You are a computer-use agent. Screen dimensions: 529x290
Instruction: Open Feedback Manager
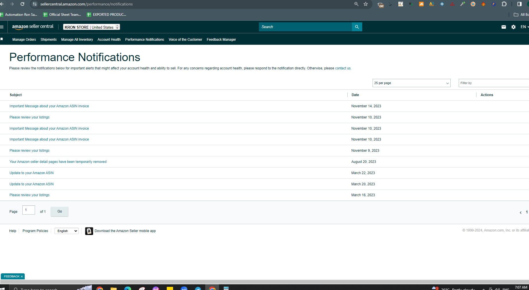pos(221,40)
